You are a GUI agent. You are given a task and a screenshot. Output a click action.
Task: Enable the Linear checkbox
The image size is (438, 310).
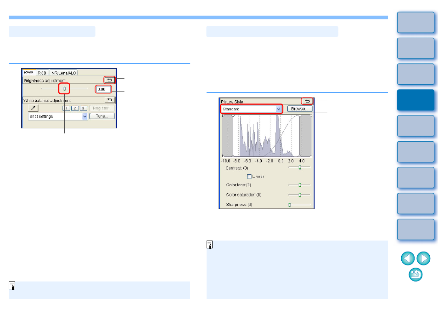(x=249, y=177)
